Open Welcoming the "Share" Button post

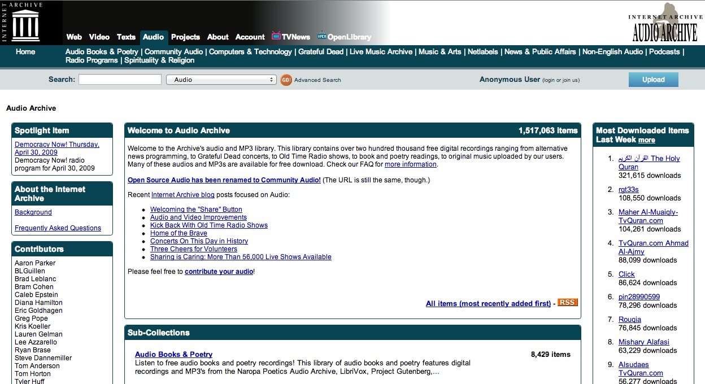coord(196,210)
